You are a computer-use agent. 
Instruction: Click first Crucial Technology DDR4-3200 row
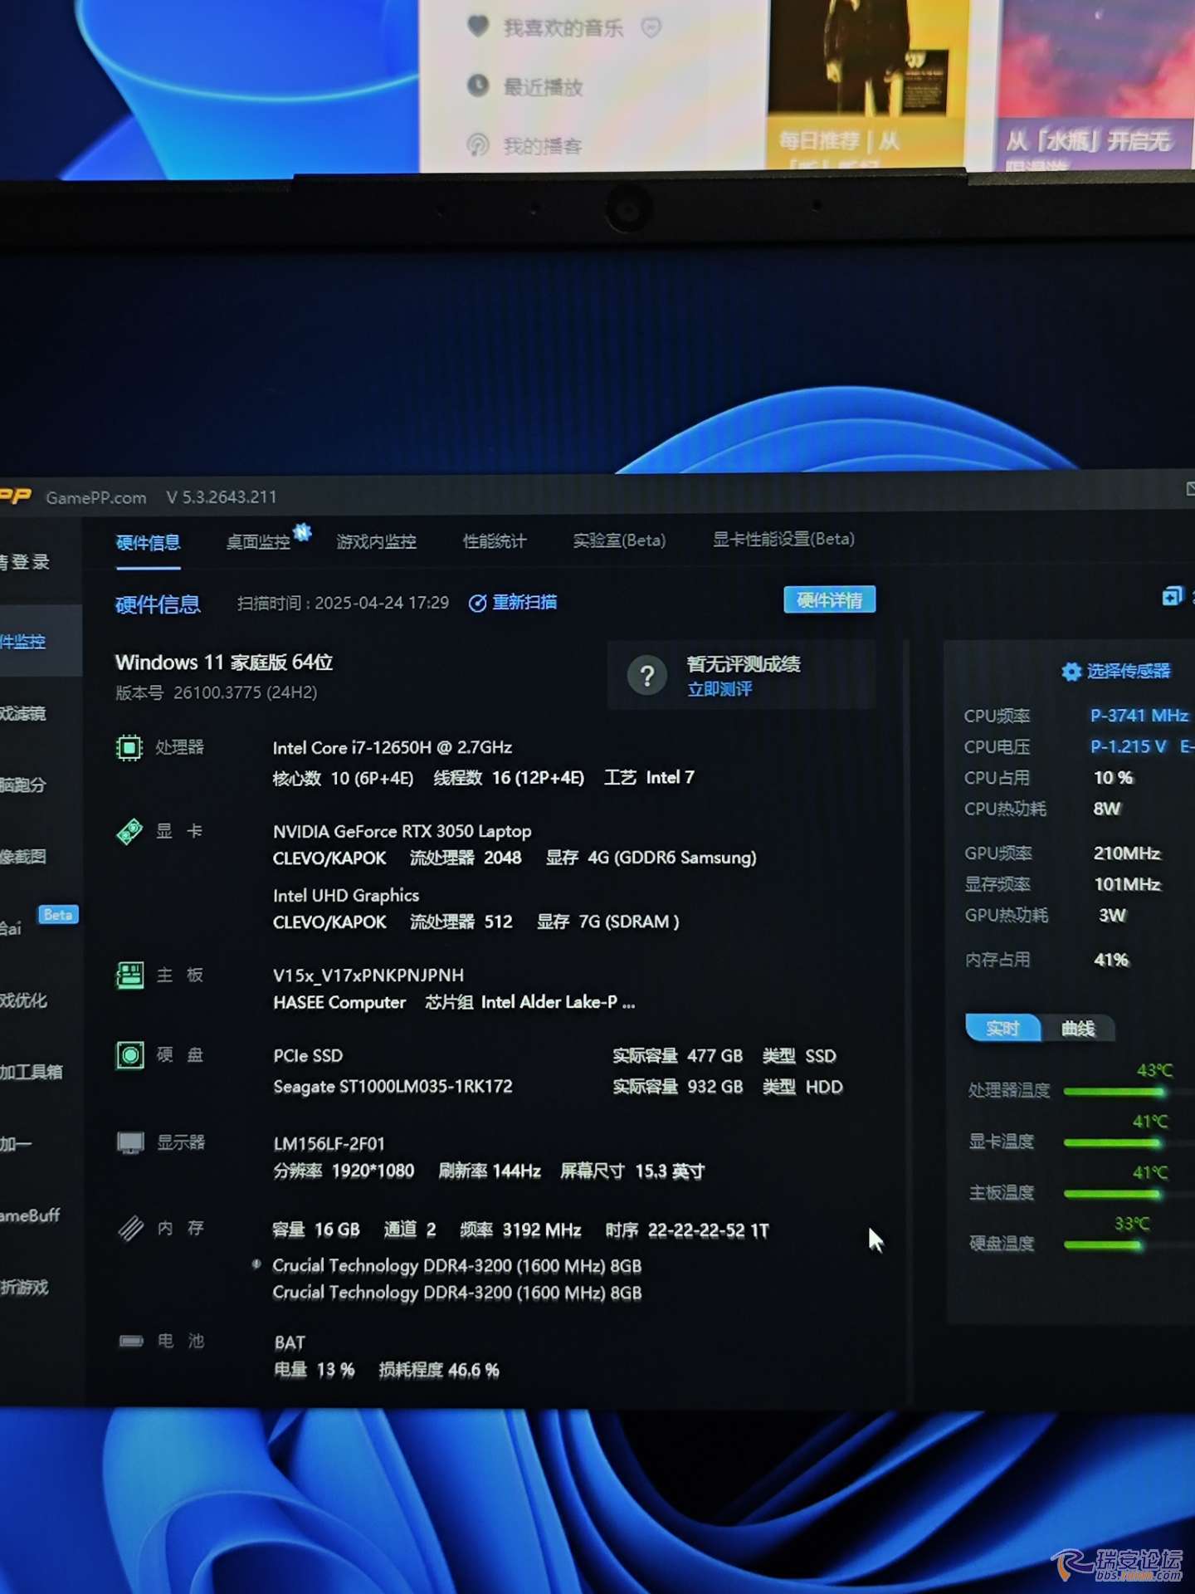click(457, 1266)
